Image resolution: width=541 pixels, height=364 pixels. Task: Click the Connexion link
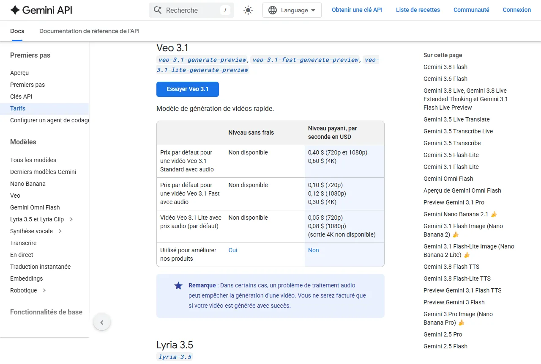click(x=516, y=10)
